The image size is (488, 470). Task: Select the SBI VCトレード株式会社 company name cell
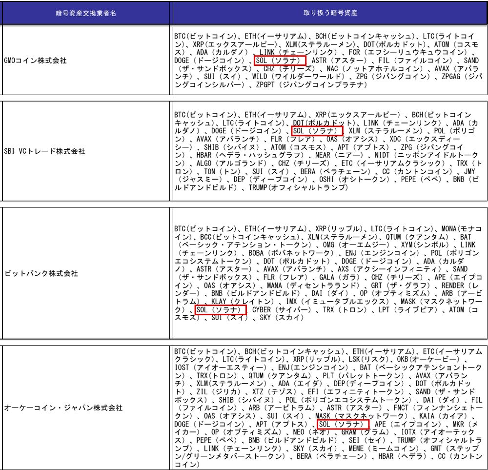(x=86, y=151)
